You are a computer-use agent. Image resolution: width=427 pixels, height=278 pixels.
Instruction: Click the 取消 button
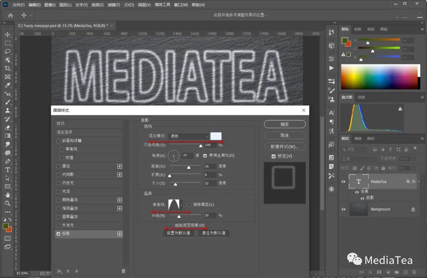tap(285, 135)
